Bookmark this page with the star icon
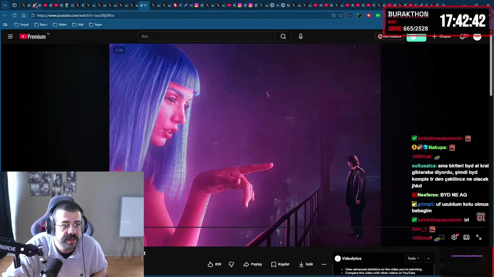Image resolution: width=494 pixels, height=277 pixels. [x=341, y=15]
